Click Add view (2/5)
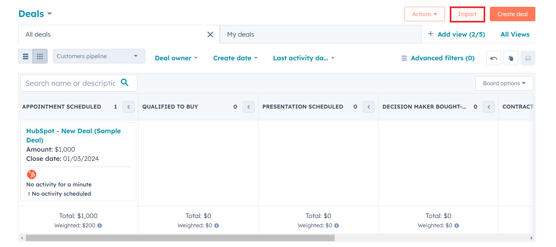 point(461,34)
